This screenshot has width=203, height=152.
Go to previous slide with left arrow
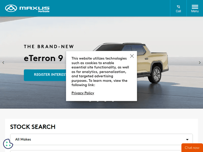click(x=3, y=63)
